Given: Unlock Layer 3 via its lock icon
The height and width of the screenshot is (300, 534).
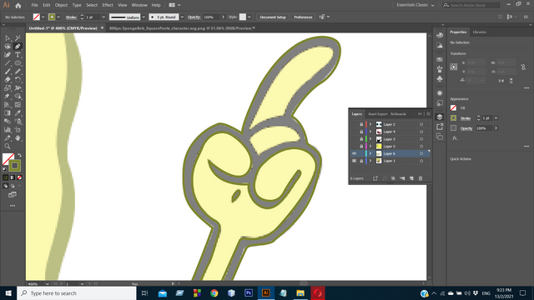Looking at the screenshot, I should 361,139.
